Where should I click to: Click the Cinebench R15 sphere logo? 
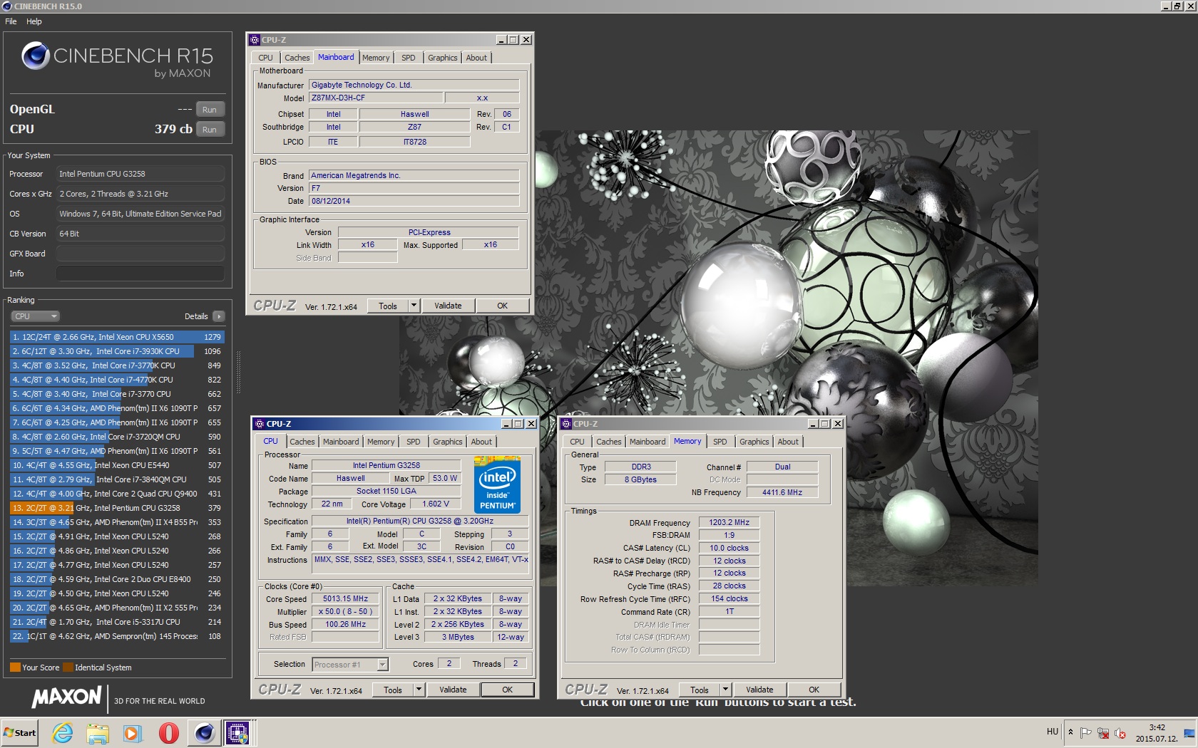(35, 56)
